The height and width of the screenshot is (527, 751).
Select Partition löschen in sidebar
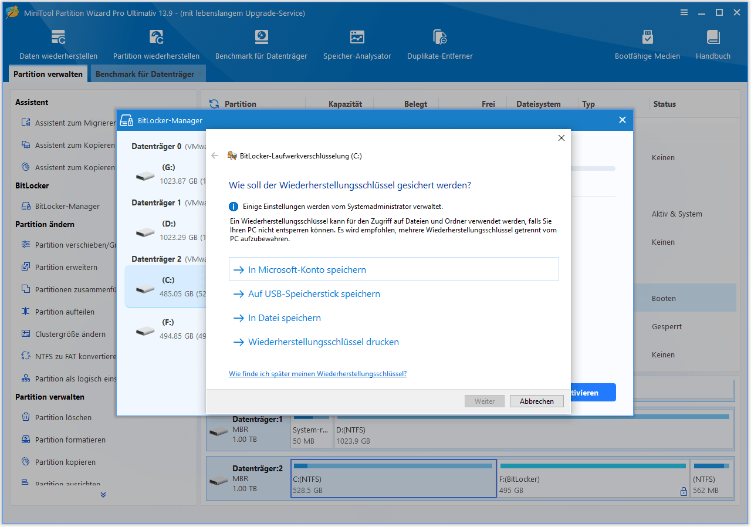pos(56,417)
